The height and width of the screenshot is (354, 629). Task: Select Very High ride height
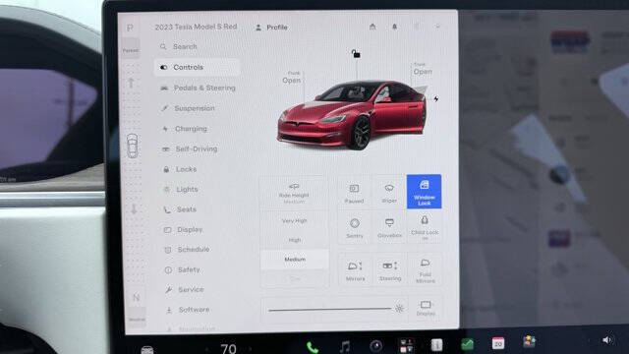295,220
